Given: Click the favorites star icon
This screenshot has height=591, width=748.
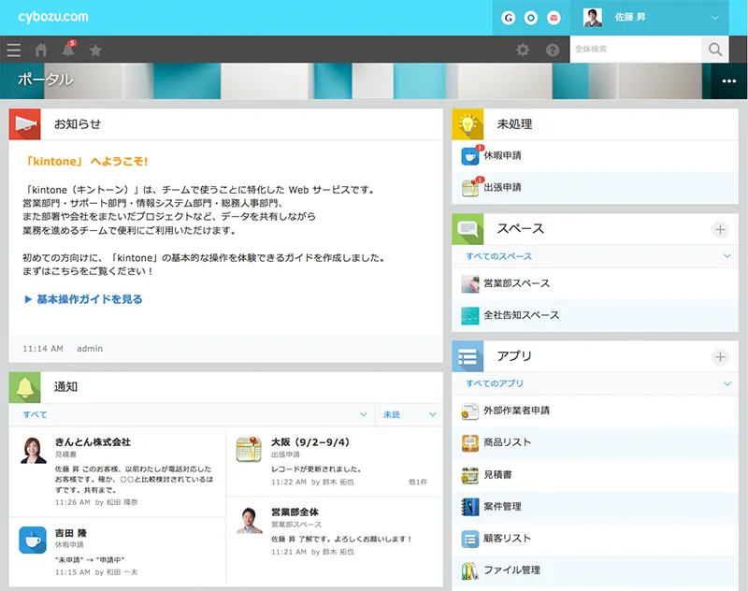Looking at the screenshot, I should (96, 50).
